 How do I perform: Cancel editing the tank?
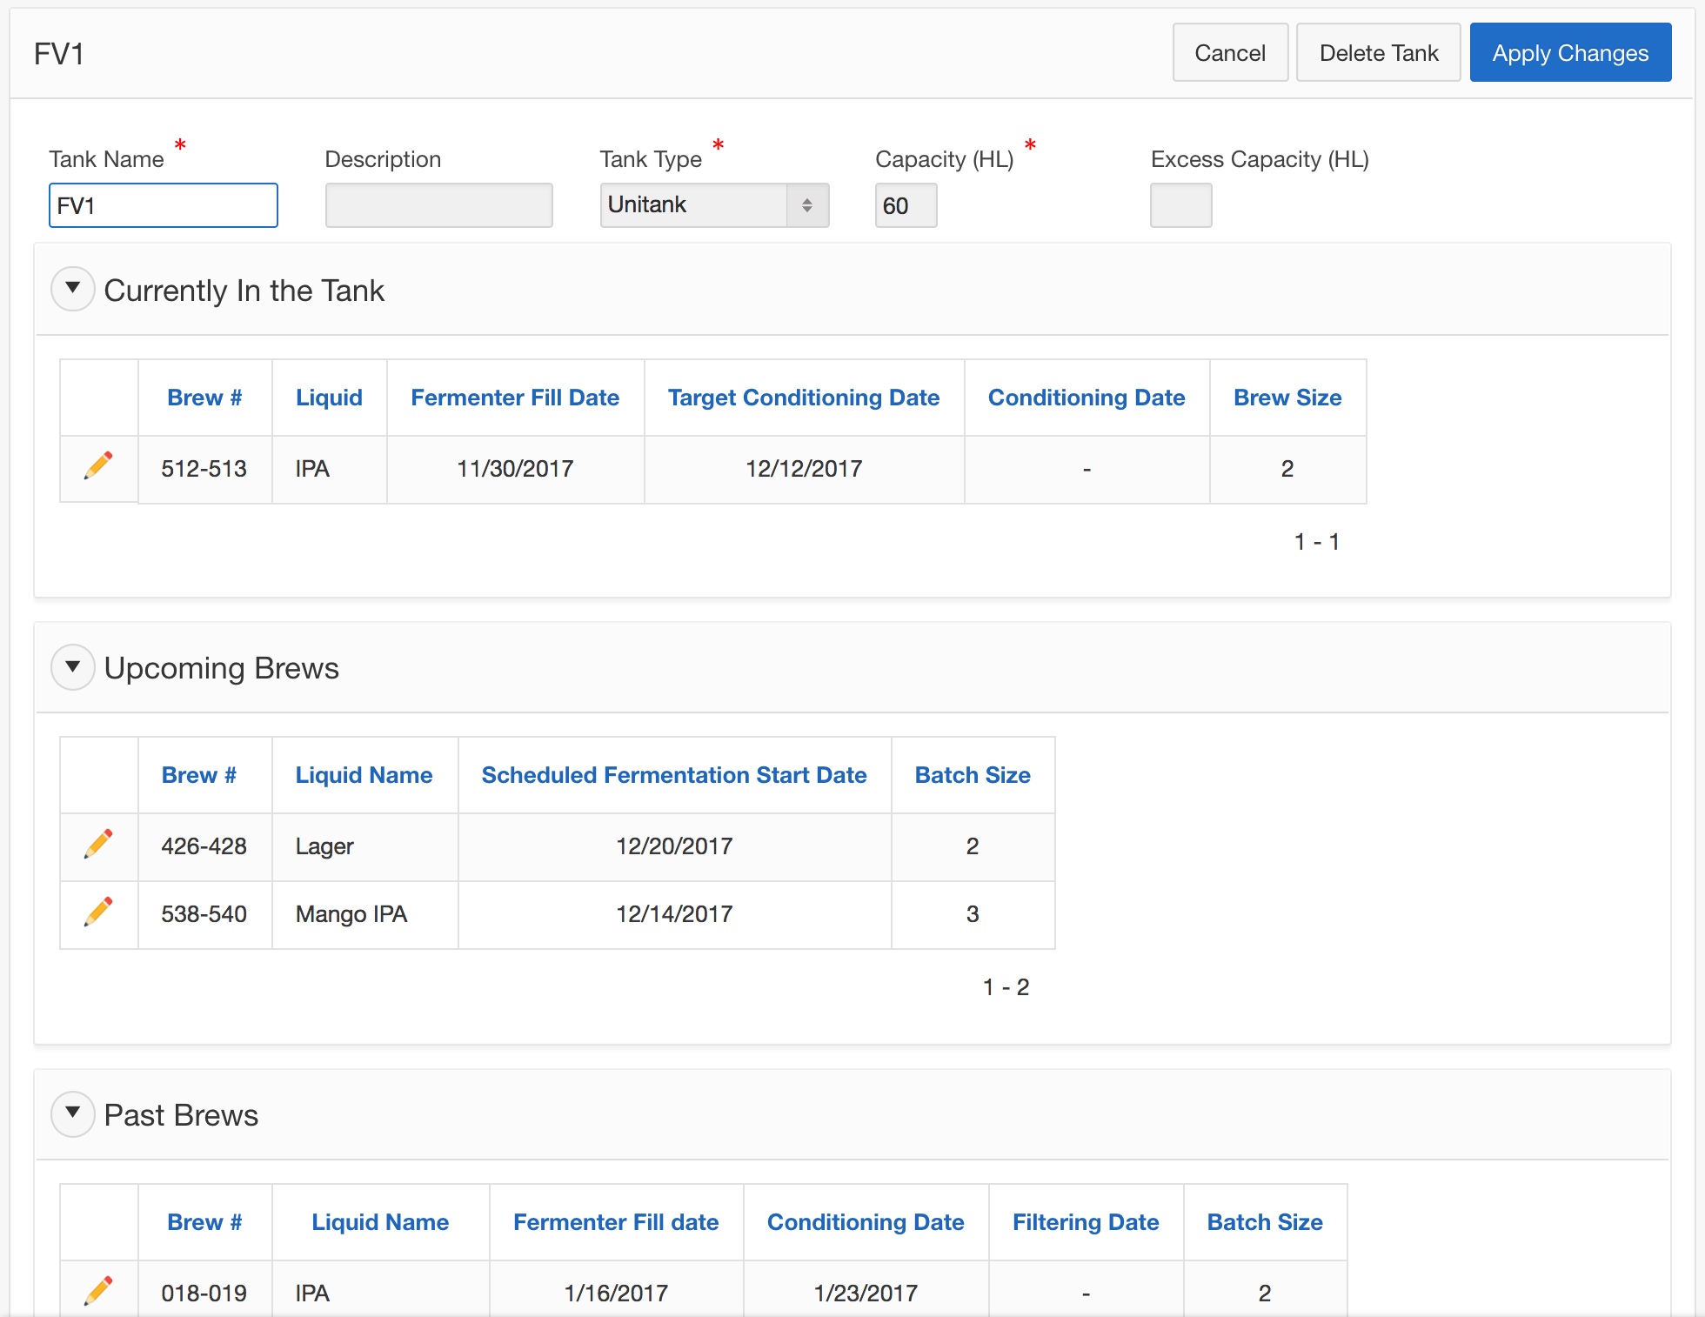1229,53
